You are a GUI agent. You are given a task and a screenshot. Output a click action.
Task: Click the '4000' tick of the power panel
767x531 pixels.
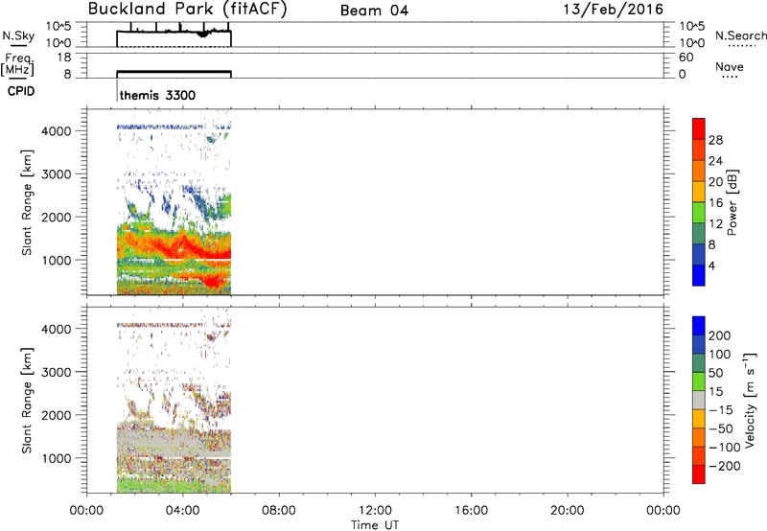[x=56, y=131]
